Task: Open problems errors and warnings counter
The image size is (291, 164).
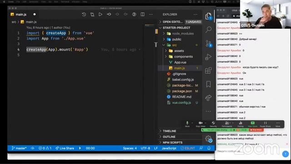Action: (x=45, y=148)
